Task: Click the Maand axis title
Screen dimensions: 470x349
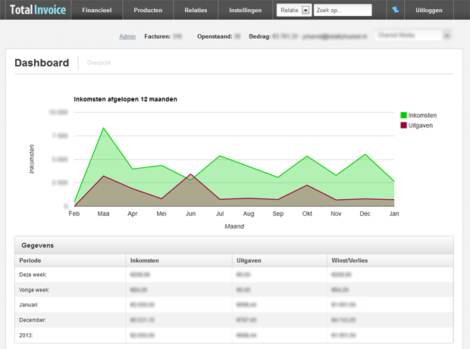Action: (x=234, y=226)
